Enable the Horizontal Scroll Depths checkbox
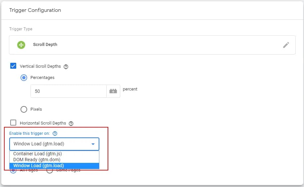 (14, 123)
